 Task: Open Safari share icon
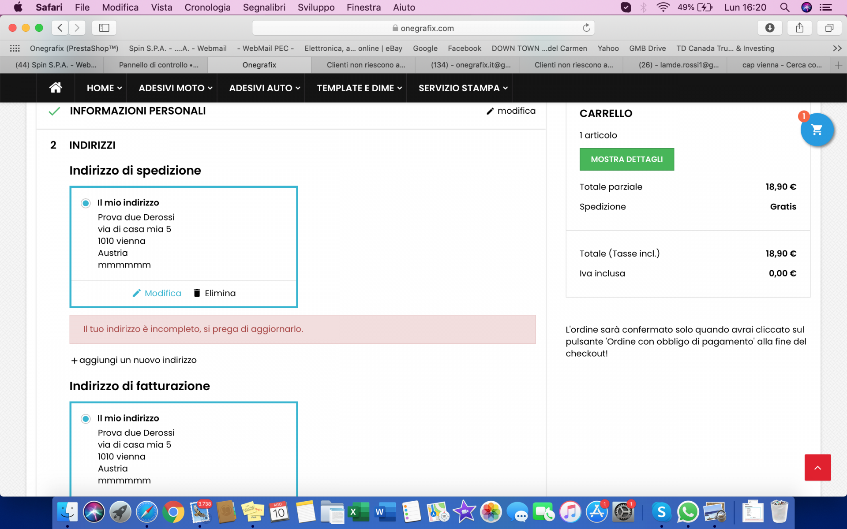click(799, 28)
